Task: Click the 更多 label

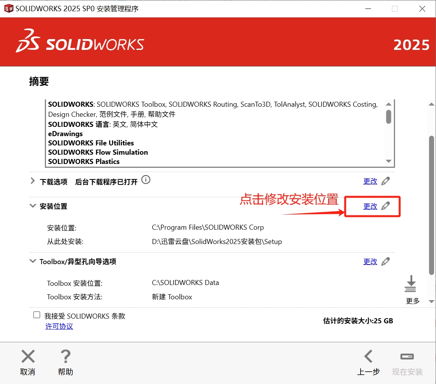Action: coord(413,301)
